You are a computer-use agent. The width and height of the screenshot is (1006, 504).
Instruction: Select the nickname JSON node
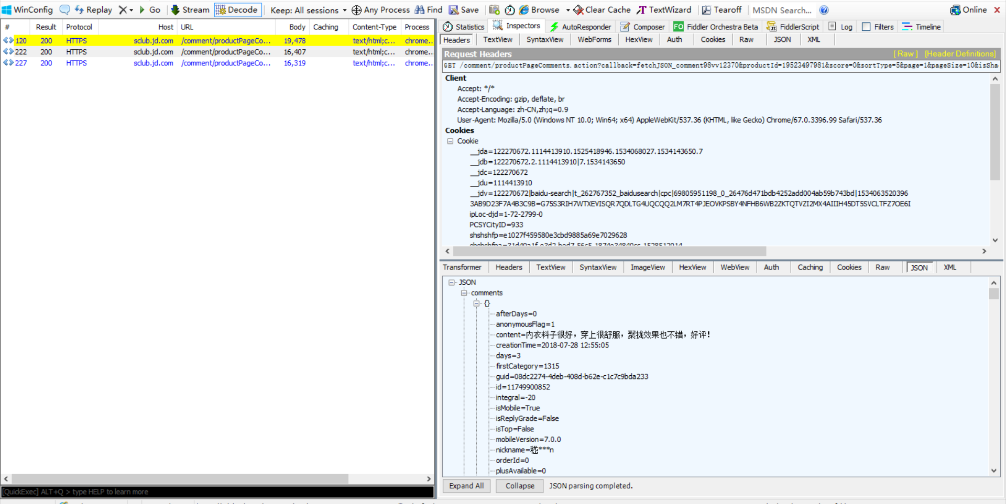[x=524, y=450]
